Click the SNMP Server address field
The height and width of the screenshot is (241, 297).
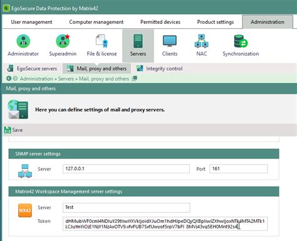tap(126, 168)
